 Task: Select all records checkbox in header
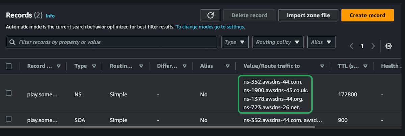[x=9, y=66]
